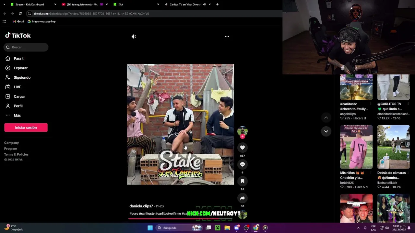Open the Mis niños thumbnail video
415x233 pixels.
point(356,147)
